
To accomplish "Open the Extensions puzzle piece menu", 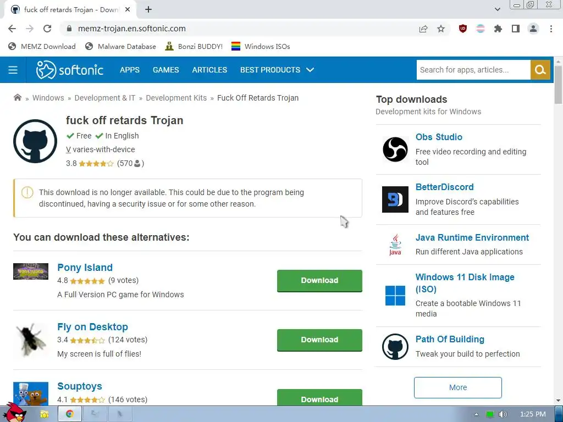I will (x=498, y=29).
